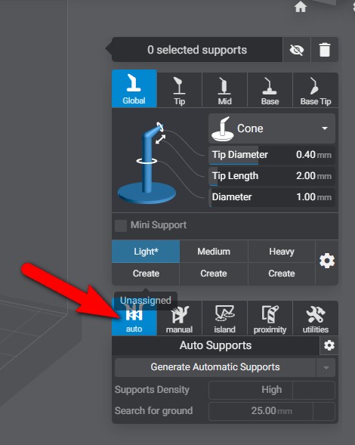This screenshot has height=445, width=355.
Task: Open the Base Tip support settings
Action: click(316, 90)
